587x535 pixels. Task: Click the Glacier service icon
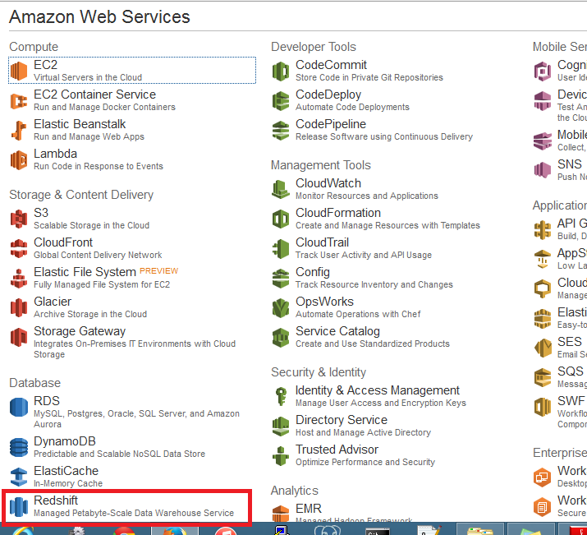coord(19,307)
